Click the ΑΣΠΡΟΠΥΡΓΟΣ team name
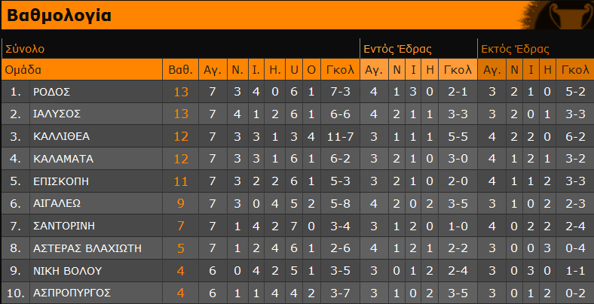Viewport: 594px width, 304px height. (72, 293)
